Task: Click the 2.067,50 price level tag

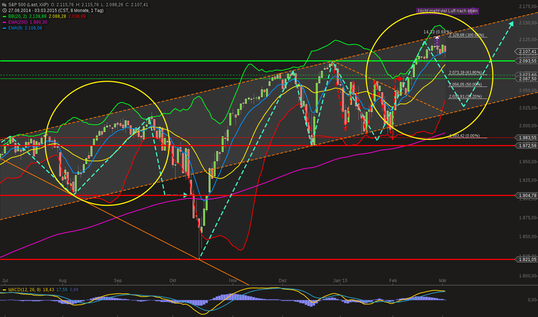Action: click(526, 79)
